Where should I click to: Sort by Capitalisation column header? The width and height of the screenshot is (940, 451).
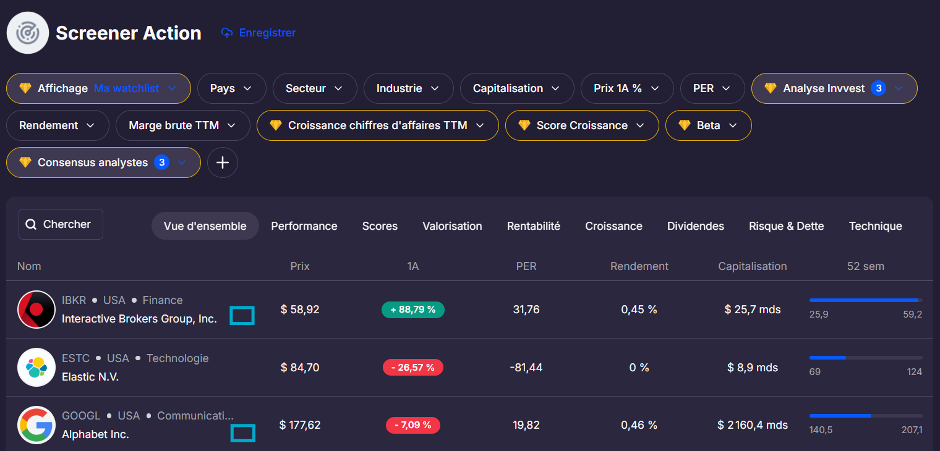[x=753, y=266]
